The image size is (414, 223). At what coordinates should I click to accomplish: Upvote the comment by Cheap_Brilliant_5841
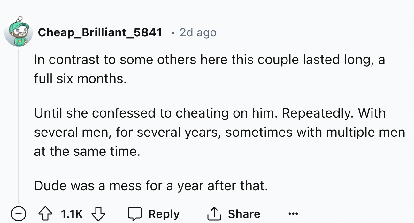tap(45, 213)
